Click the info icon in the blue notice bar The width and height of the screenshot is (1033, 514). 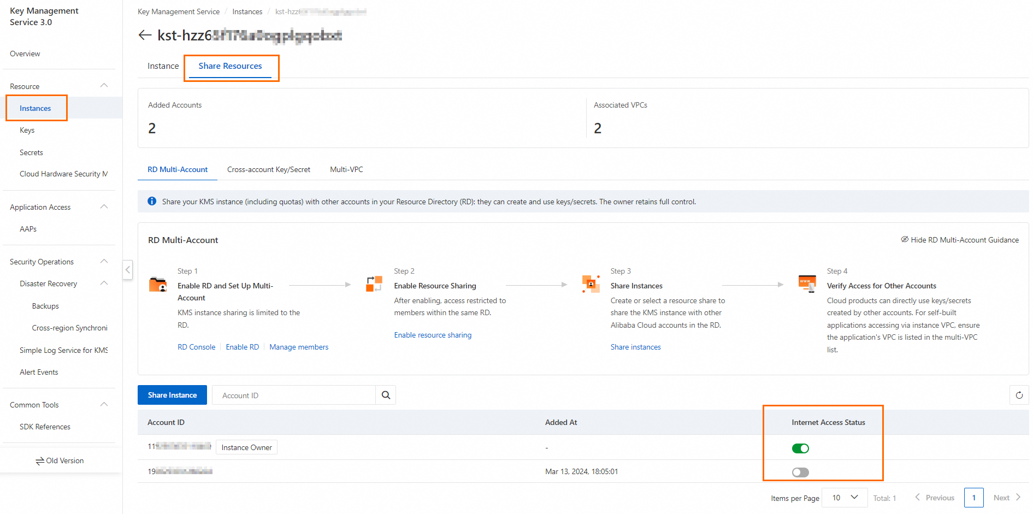(x=152, y=202)
